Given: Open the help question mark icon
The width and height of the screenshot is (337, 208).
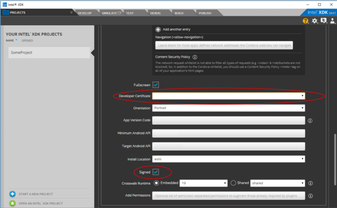Looking at the screenshot, I should tap(305, 21).
